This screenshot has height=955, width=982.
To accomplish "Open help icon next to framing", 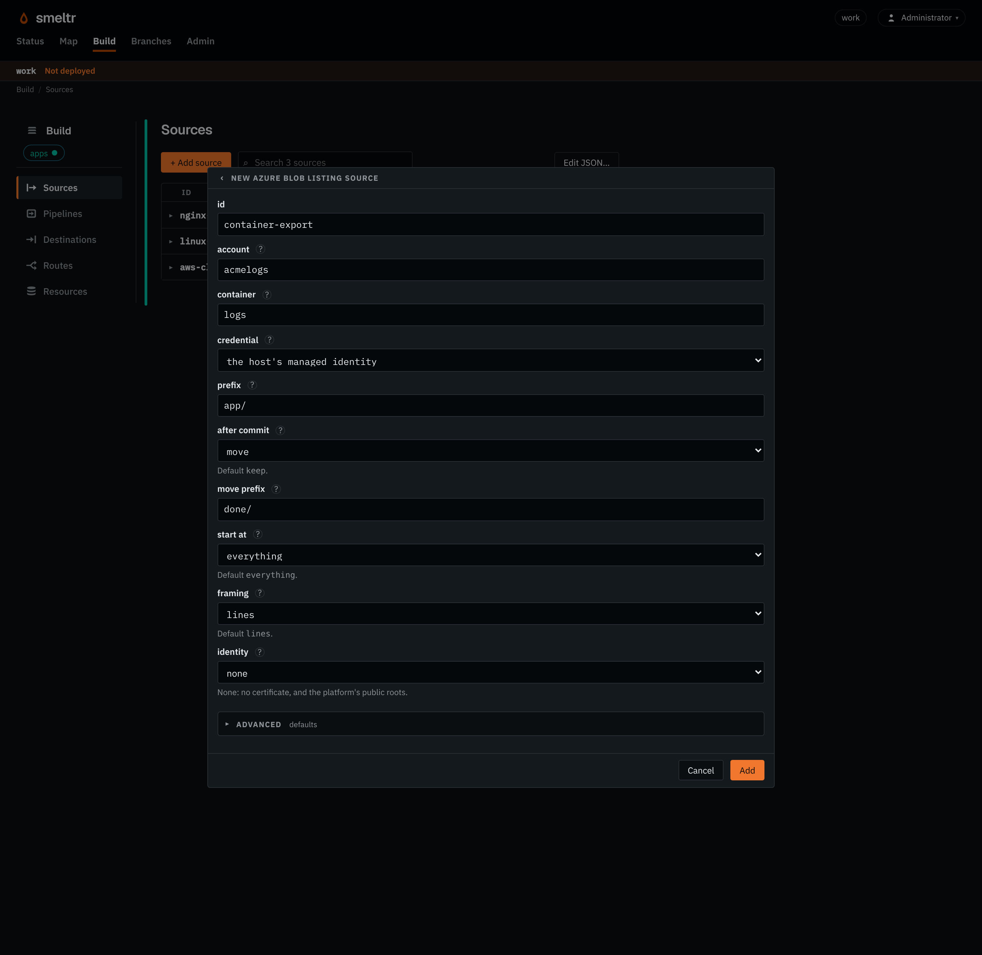I will 260,593.
